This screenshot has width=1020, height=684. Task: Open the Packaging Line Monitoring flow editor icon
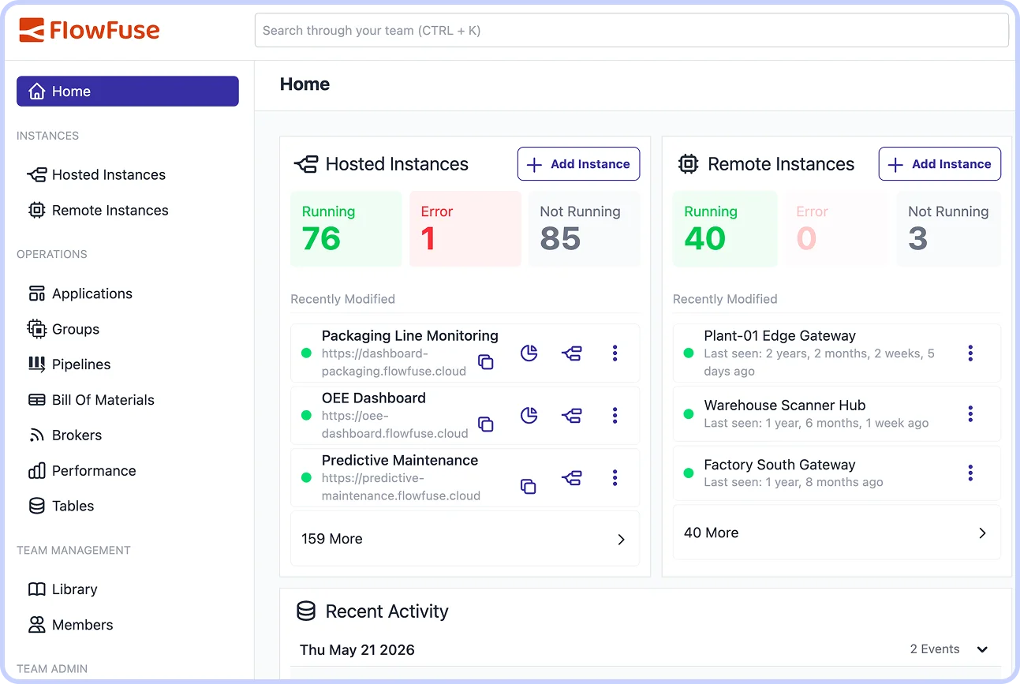click(572, 353)
